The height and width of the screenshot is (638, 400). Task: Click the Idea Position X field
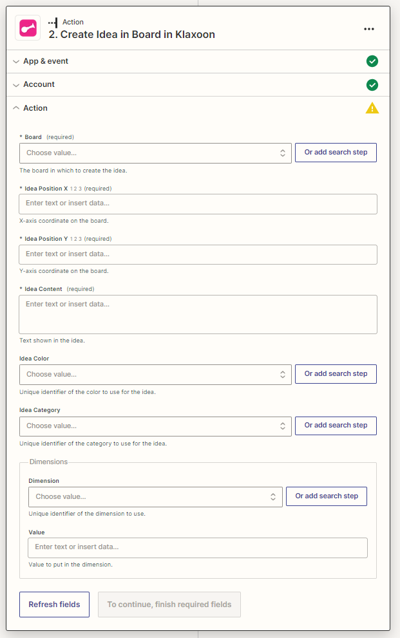pyautogui.click(x=198, y=203)
